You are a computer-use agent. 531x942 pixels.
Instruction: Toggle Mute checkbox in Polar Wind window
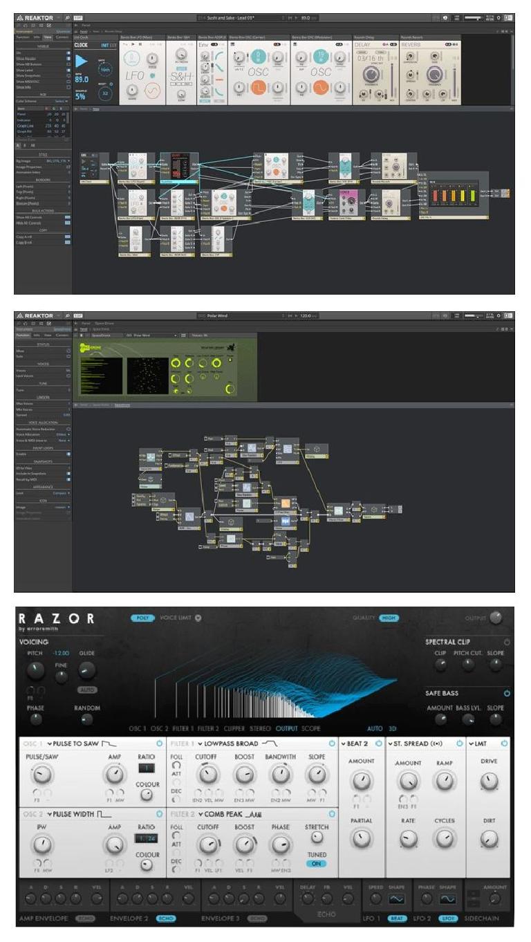(x=68, y=351)
